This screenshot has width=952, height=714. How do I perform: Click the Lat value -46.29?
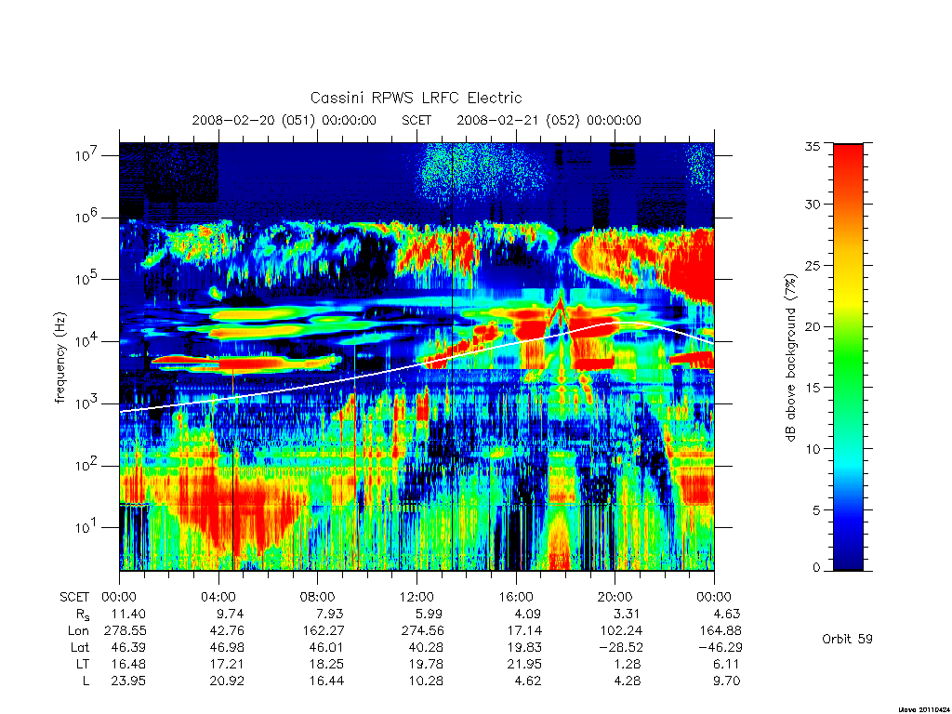(x=721, y=647)
